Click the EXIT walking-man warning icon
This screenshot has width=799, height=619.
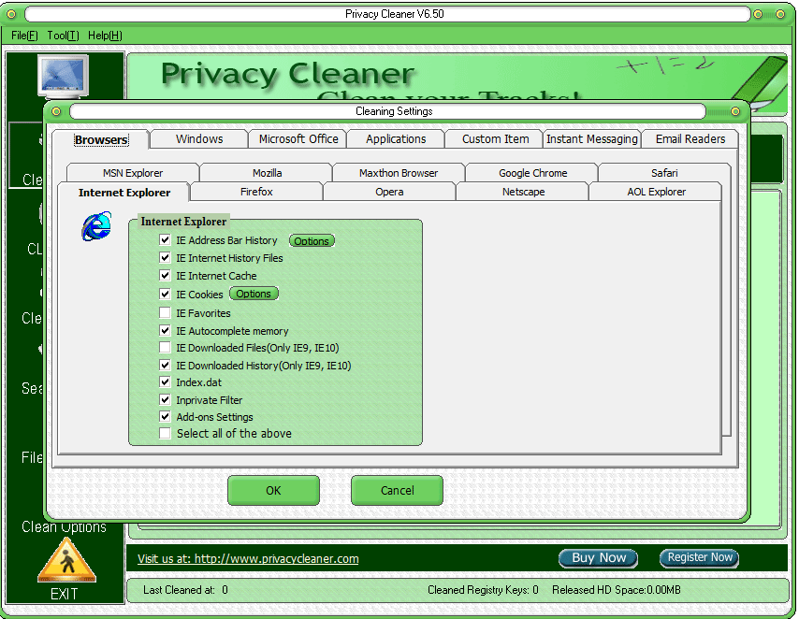[x=66, y=561]
